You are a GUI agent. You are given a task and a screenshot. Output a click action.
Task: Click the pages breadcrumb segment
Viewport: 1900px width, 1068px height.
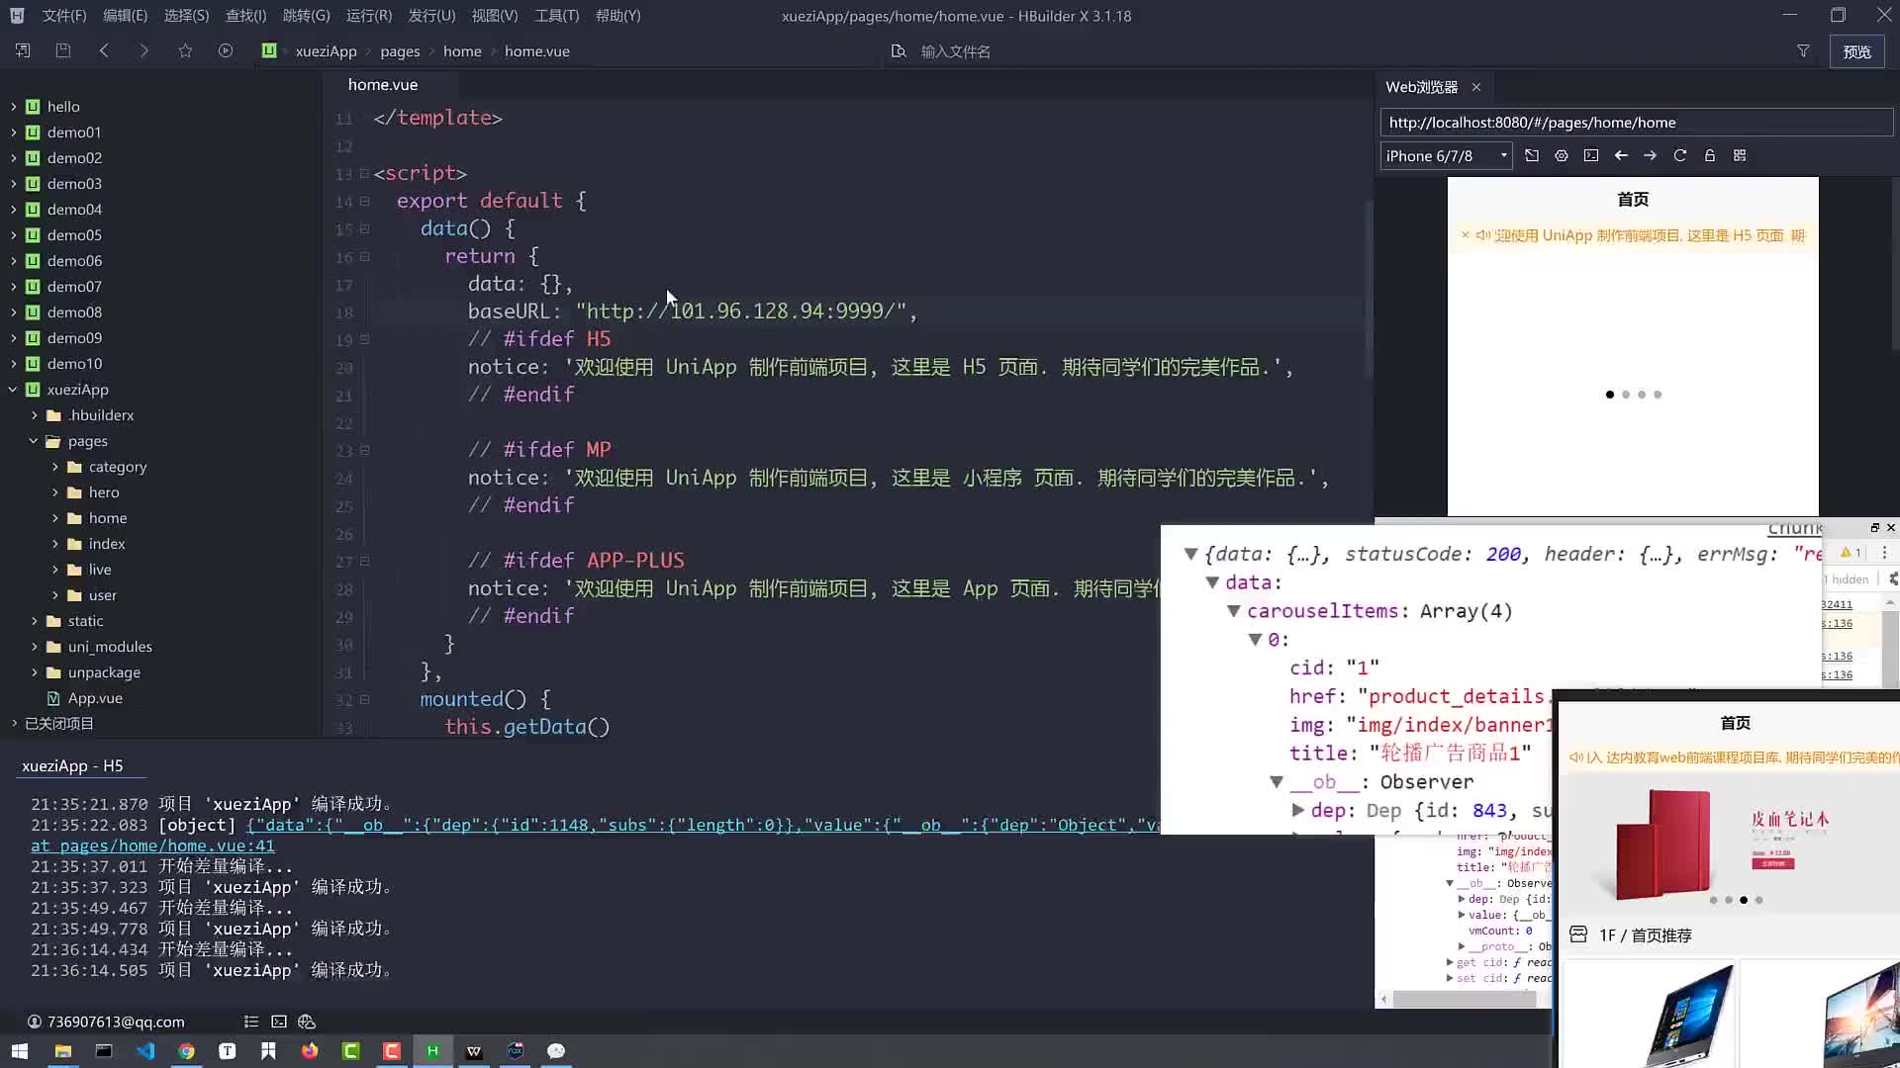pos(400,51)
